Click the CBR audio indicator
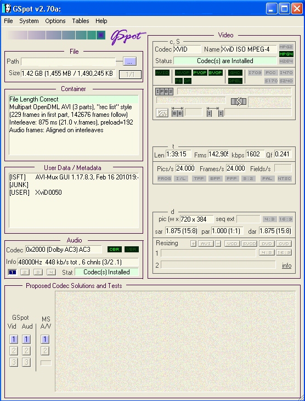 (115, 250)
